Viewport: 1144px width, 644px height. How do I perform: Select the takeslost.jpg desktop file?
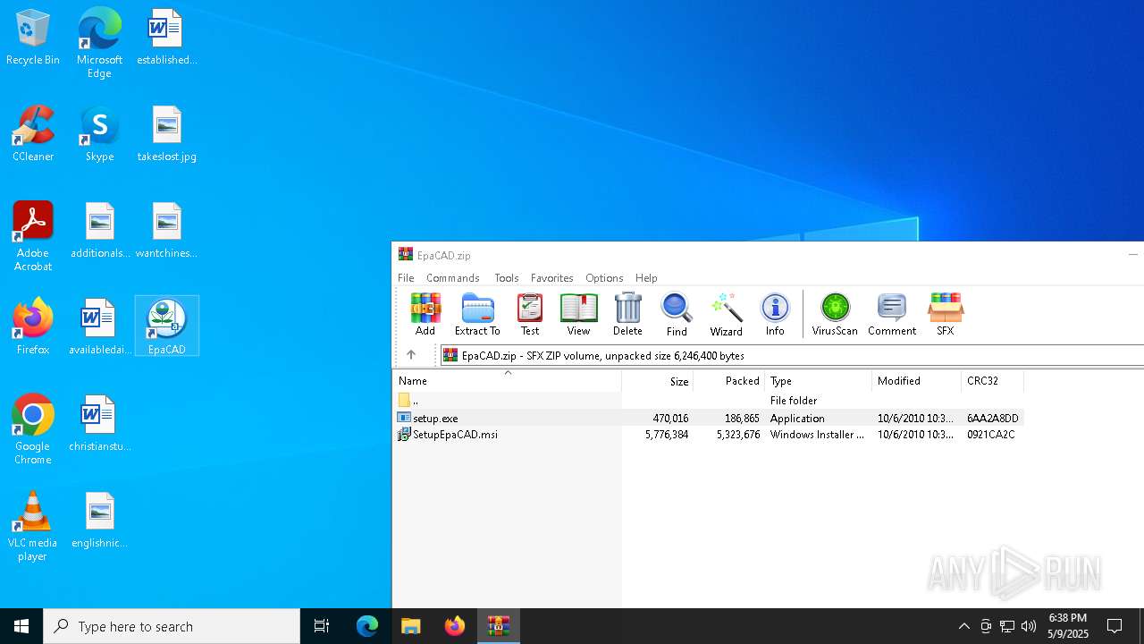pos(166,134)
